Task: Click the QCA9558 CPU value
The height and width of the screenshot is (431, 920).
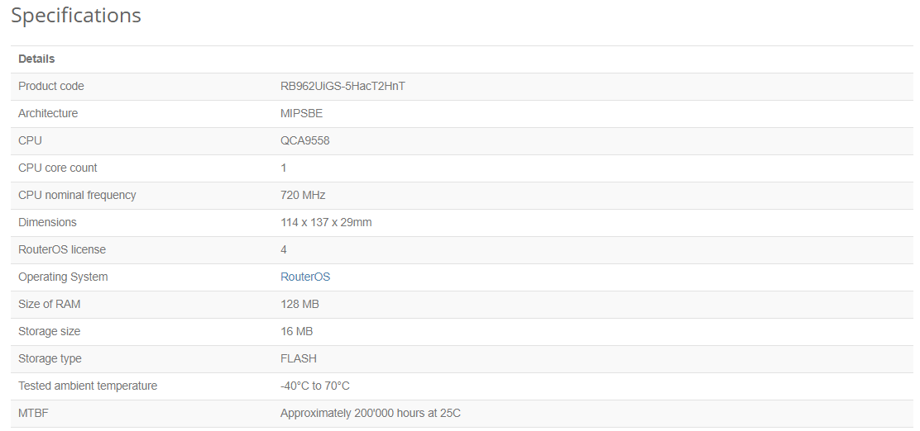Action: [x=305, y=140]
